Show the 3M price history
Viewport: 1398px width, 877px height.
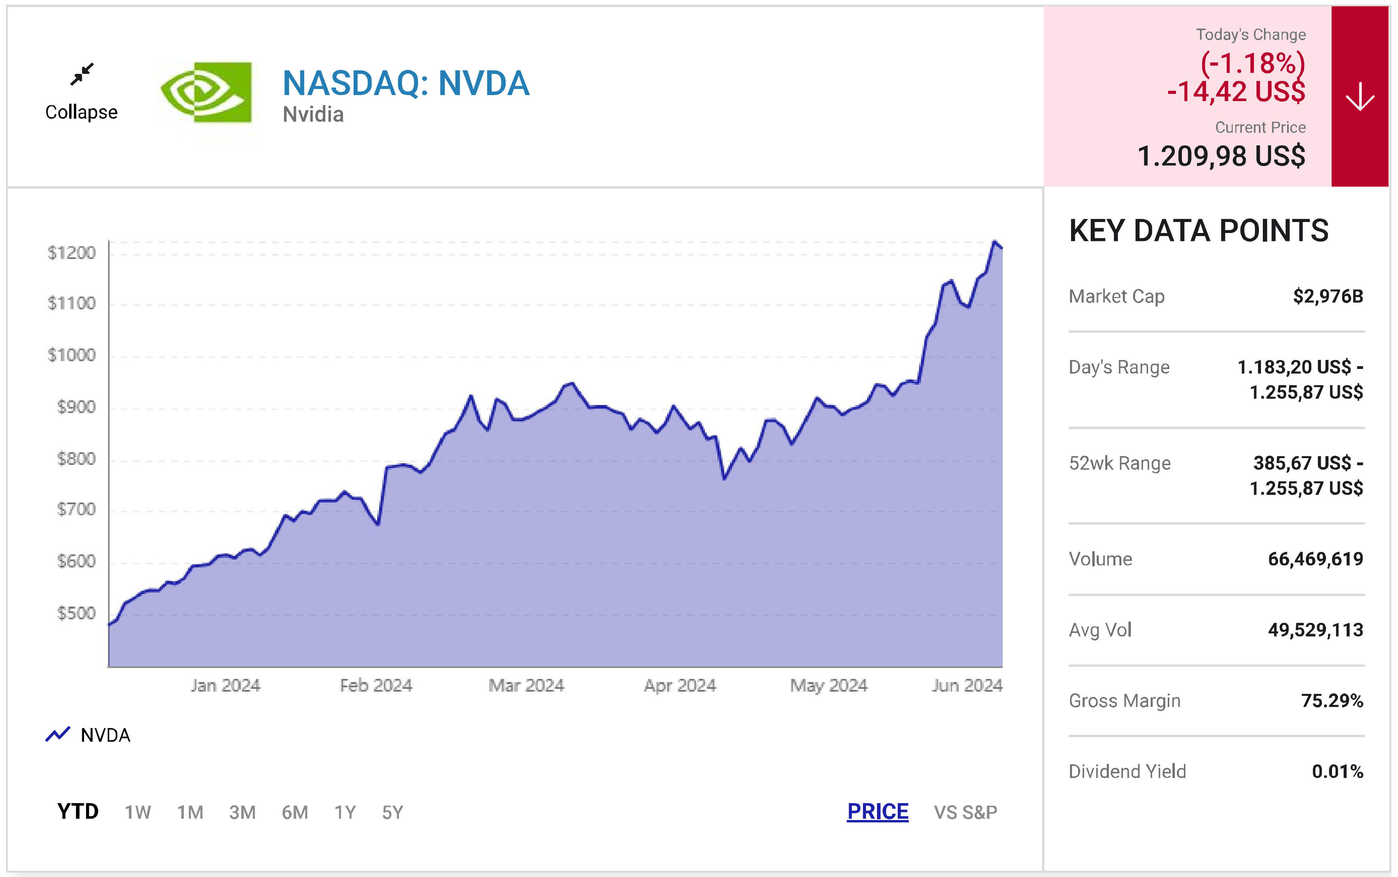pyautogui.click(x=242, y=812)
